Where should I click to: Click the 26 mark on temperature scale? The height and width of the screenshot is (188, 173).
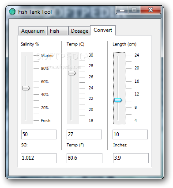coord(91,77)
